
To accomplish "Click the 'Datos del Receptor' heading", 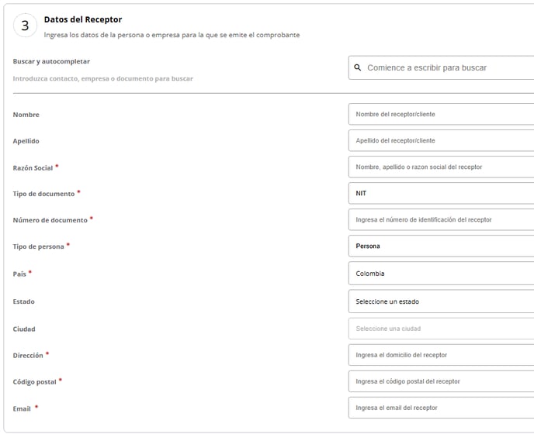I will (x=82, y=19).
